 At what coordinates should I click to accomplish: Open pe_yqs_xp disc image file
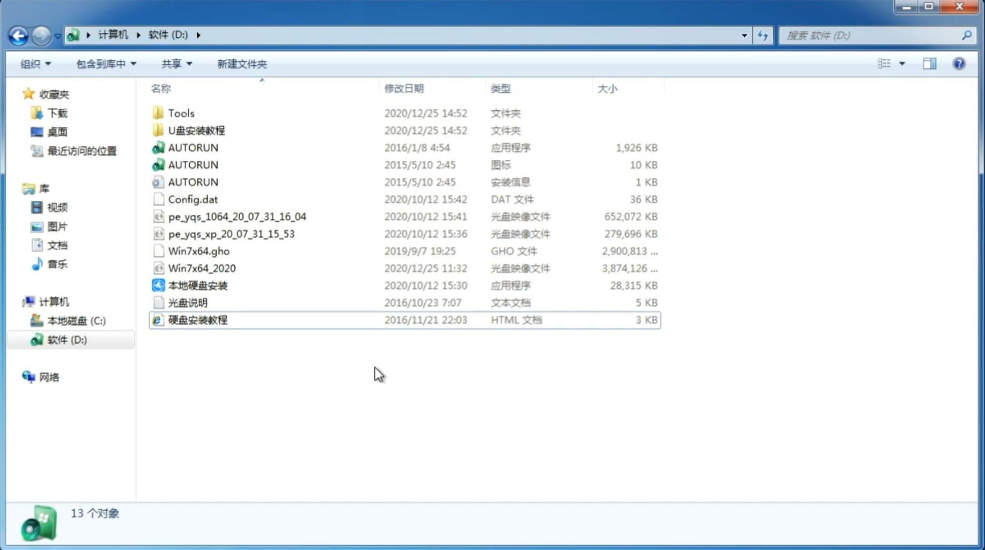coord(231,233)
